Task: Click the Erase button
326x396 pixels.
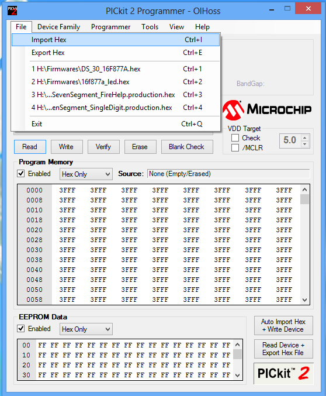Action: point(140,147)
